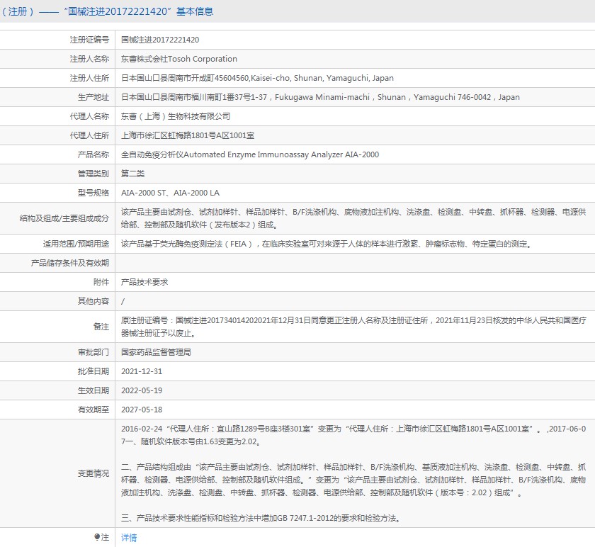The width and height of the screenshot is (595, 547).
Task: Click the structure composition description text
Action: 353,218
